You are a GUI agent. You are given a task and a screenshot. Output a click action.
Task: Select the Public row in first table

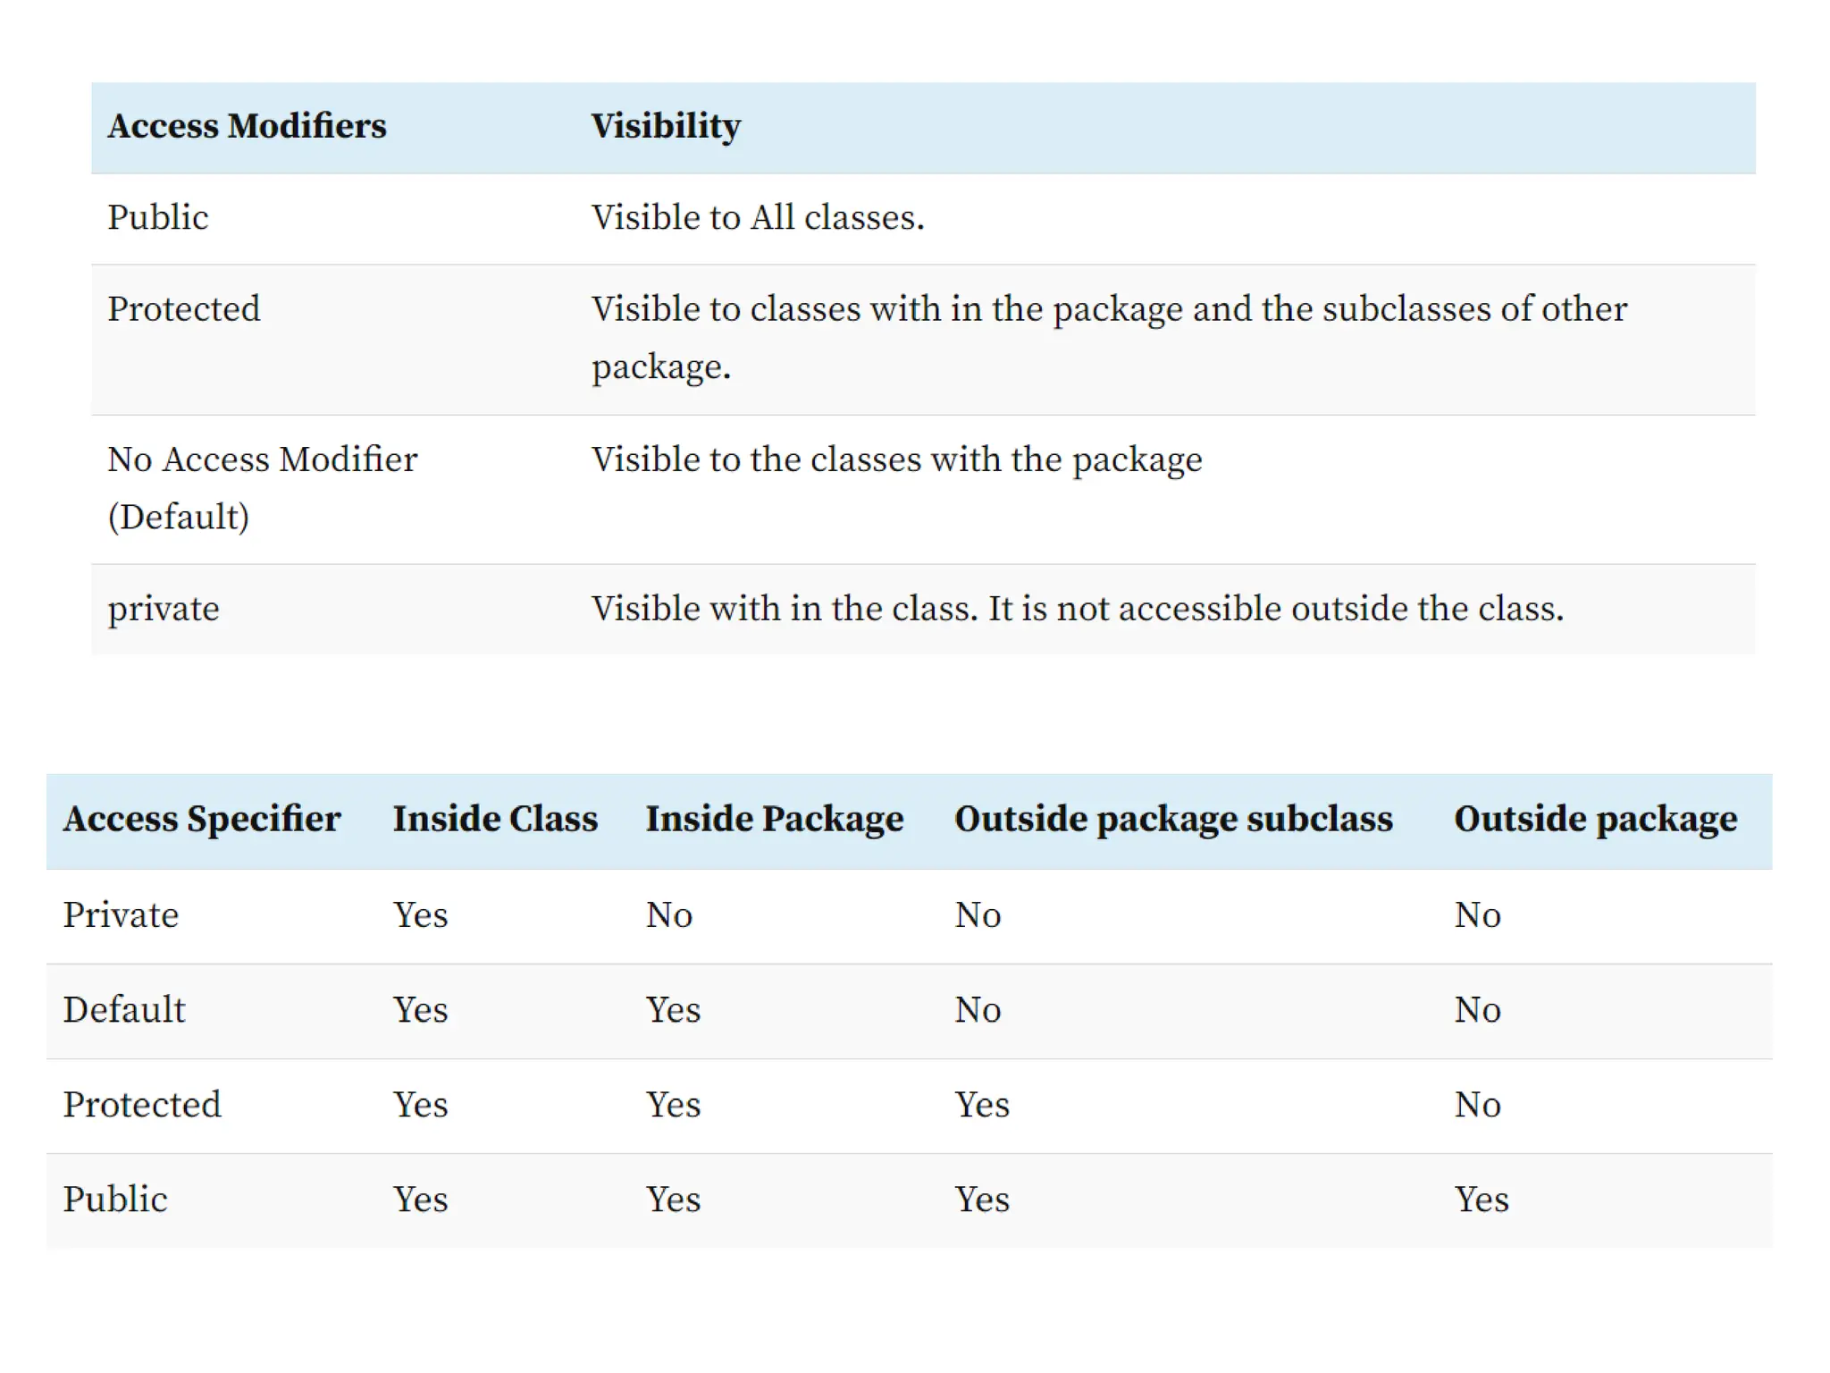(923, 218)
